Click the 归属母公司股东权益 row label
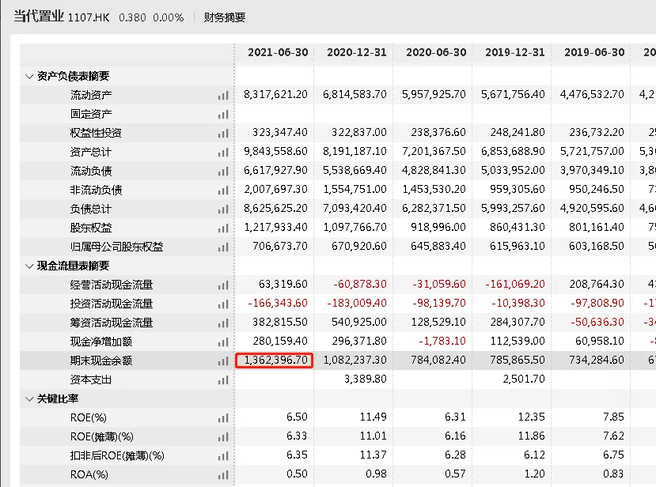The image size is (656, 487). pos(116,247)
